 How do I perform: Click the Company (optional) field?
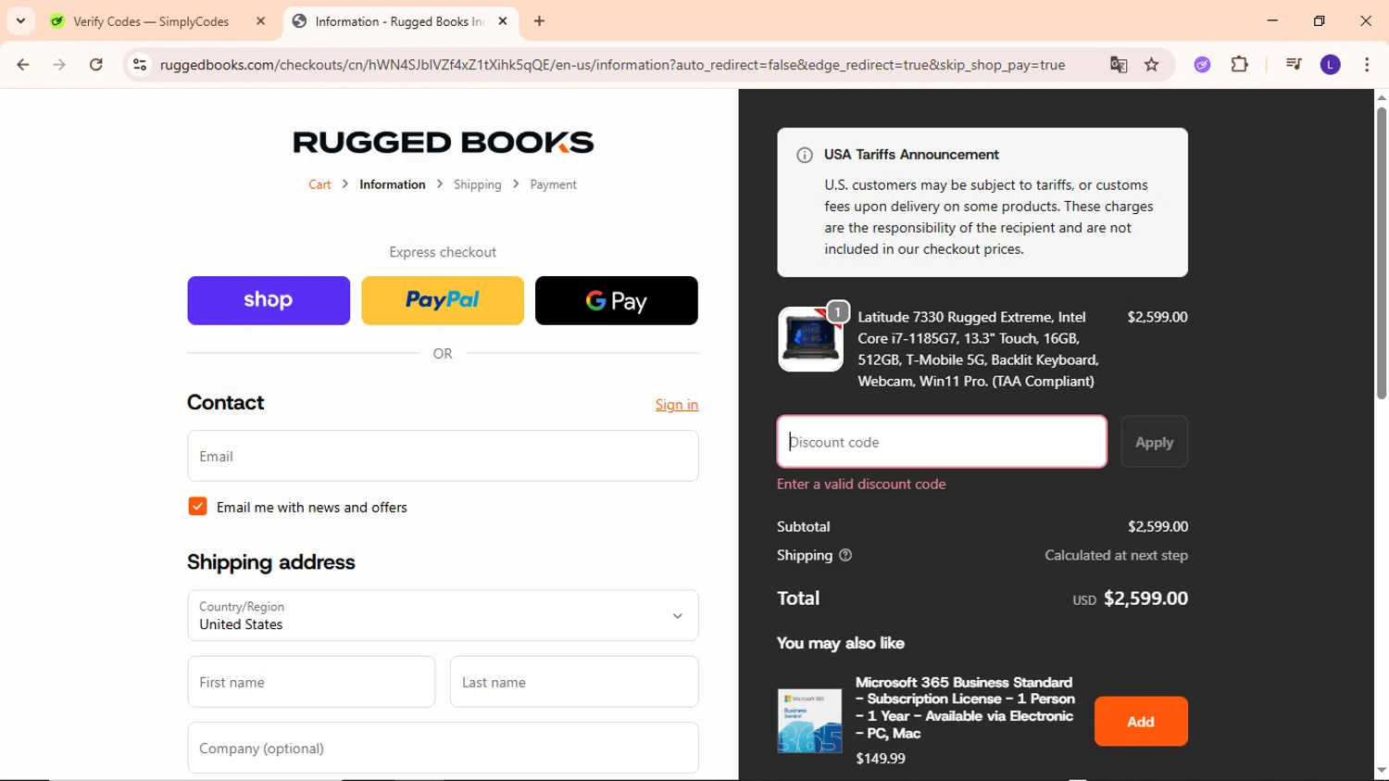pos(443,748)
